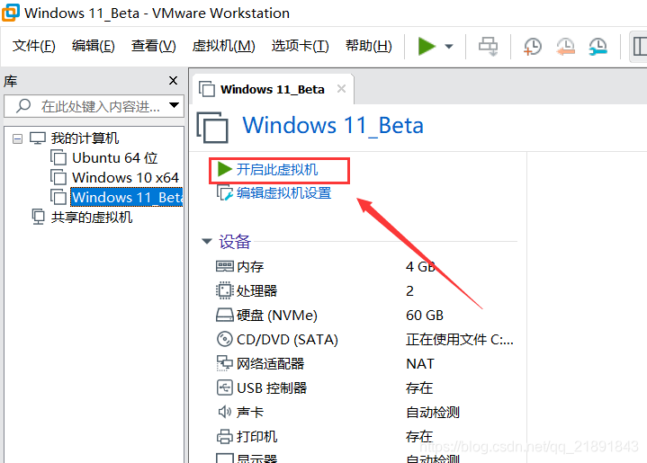Screen dimensions: 647x463
Task: Click the 4 GB memory value
Action: pyautogui.click(x=420, y=267)
